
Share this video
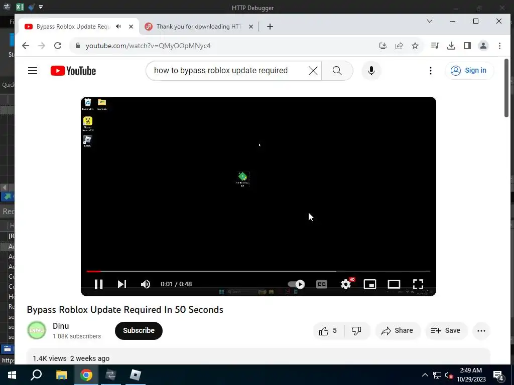click(x=397, y=331)
